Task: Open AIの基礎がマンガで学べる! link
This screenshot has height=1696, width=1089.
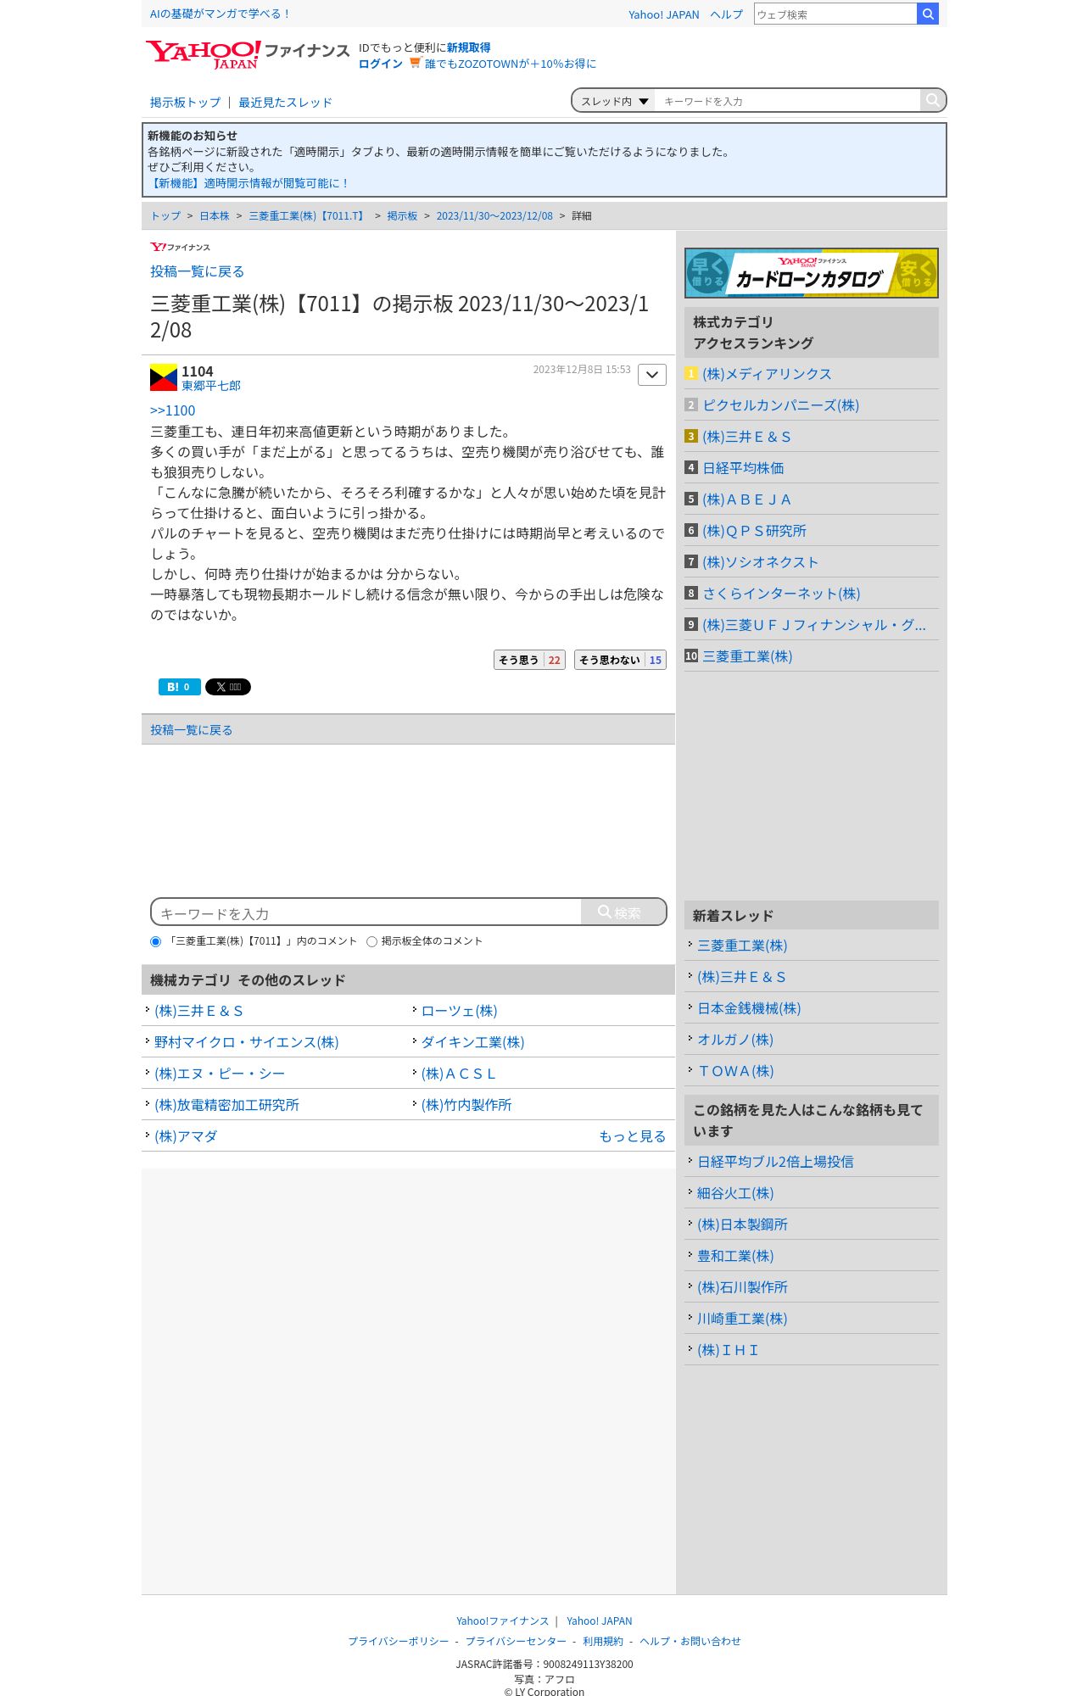Action: [x=221, y=14]
